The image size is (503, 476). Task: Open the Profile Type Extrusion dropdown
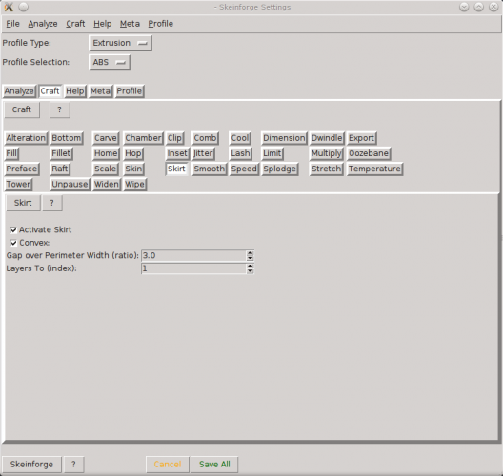(120, 43)
